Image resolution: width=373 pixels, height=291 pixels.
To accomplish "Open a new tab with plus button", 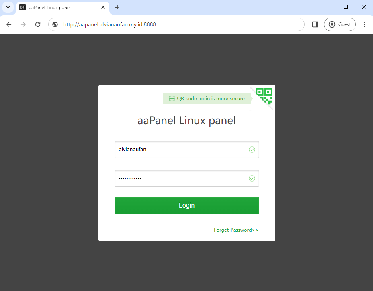I will (x=117, y=7).
